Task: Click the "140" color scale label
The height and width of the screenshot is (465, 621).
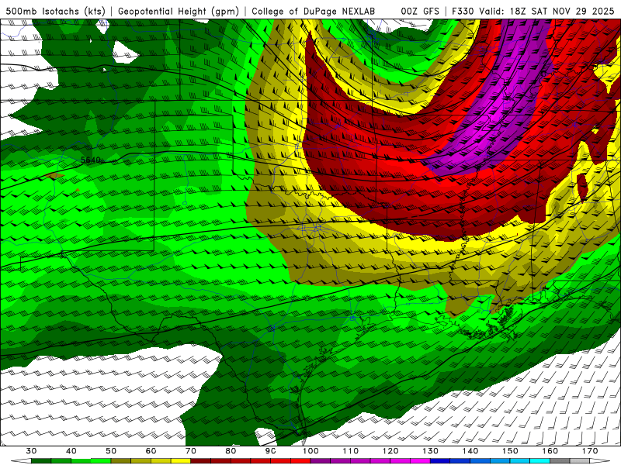Action: click(x=470, y=451)
